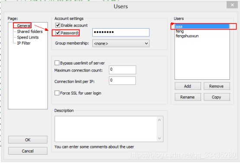Viewport: 240px width, 163px height.
Task: Toggle the Password checkbox
Action: (58, 33)
